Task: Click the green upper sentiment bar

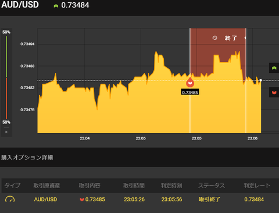Action: click(x=6, y=57)
